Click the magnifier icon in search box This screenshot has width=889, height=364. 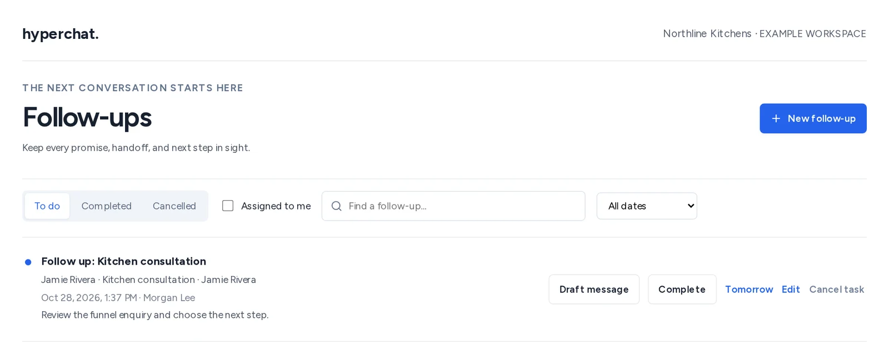[336, 206]
